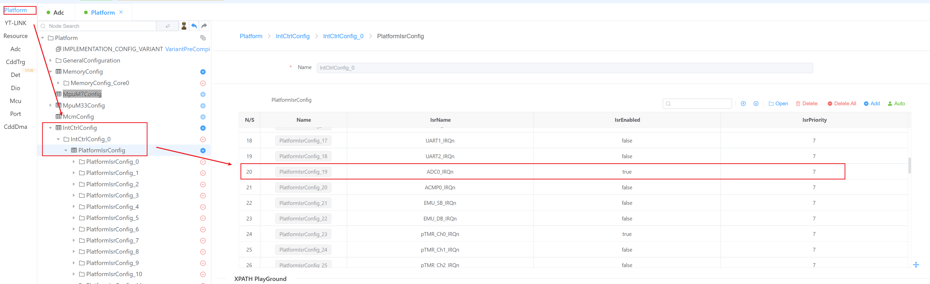This screenshot has height=284, width=930.
Task: Click the cross-arrows icon at the table's bottom right
Action: click(916, 265)
